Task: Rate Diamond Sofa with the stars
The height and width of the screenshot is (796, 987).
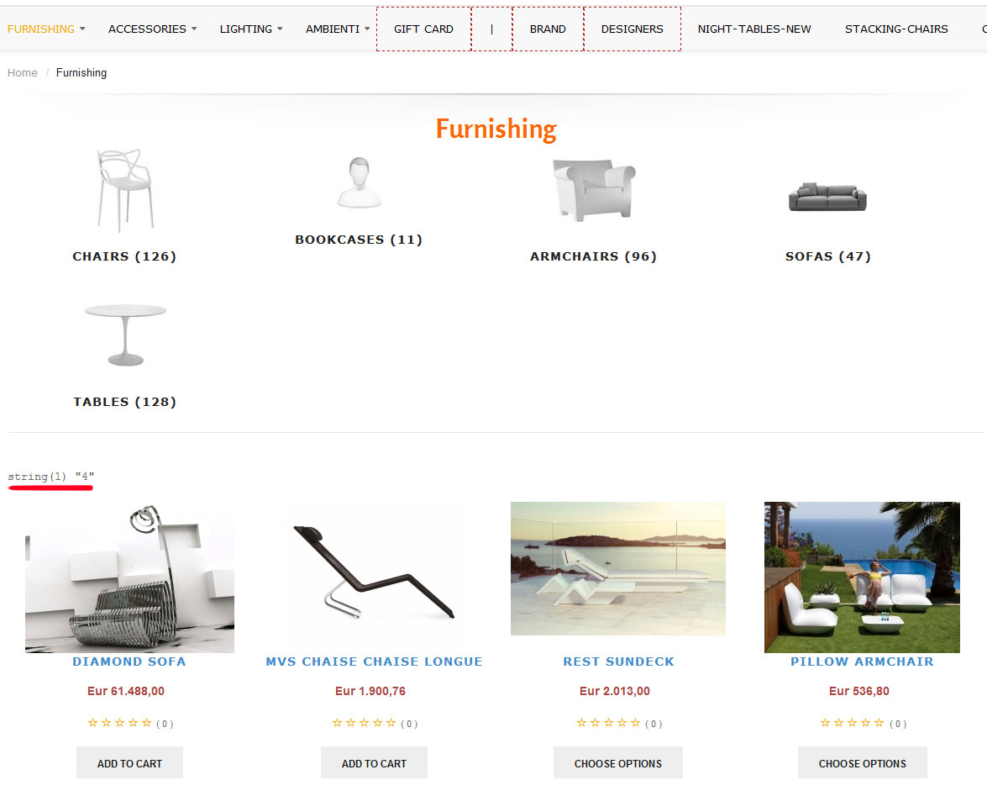Action: point(119,723)
